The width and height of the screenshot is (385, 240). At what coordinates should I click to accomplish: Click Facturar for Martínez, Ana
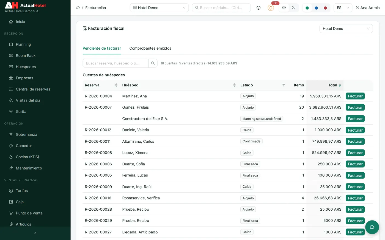[355, 96]
